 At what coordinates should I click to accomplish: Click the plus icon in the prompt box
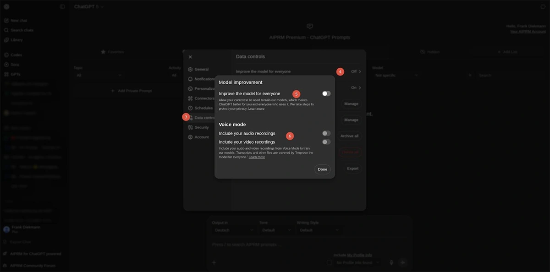(214, 262)
